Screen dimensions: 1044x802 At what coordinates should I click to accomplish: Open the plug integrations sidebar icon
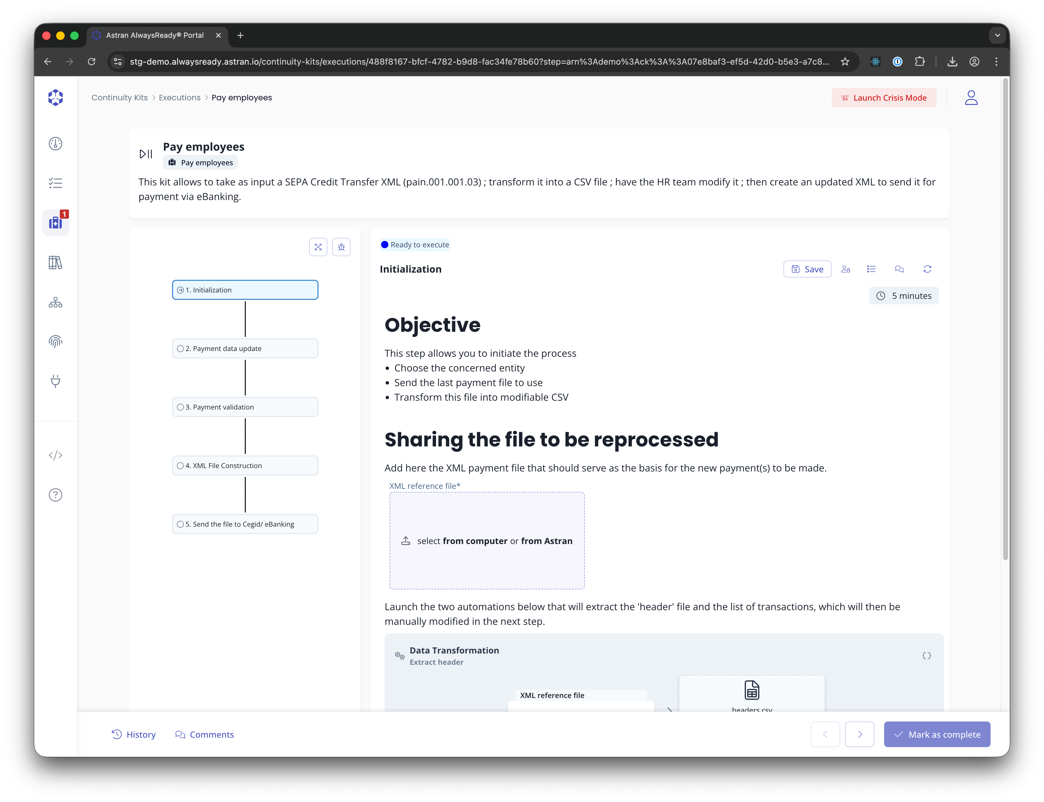click(x=56, y=381)
